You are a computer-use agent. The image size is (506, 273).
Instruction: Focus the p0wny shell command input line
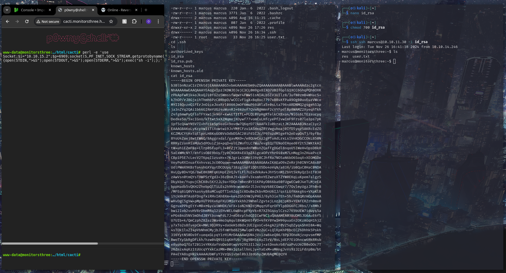pyautogui.click(x=122, y=255)
